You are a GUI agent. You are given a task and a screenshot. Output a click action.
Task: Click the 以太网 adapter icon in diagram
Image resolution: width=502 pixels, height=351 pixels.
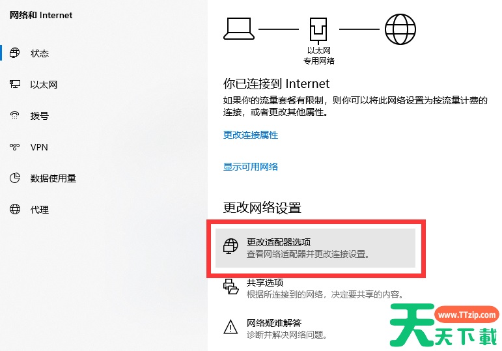[x=318, y=31]
